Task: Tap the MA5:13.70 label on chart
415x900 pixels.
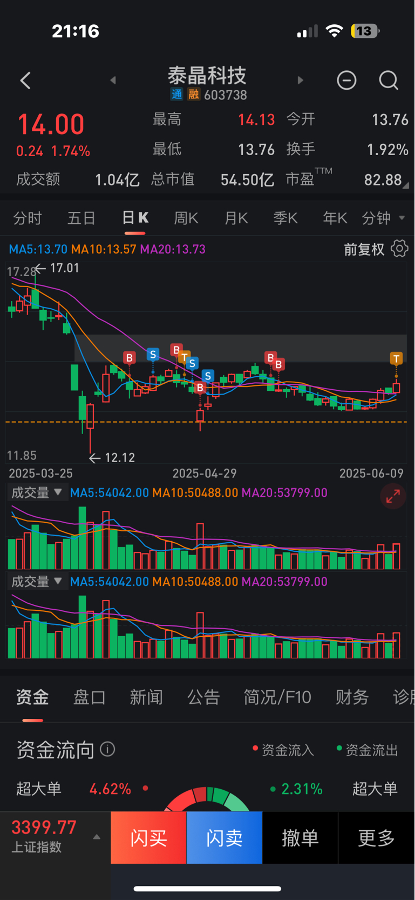Action: click(38, 249)
